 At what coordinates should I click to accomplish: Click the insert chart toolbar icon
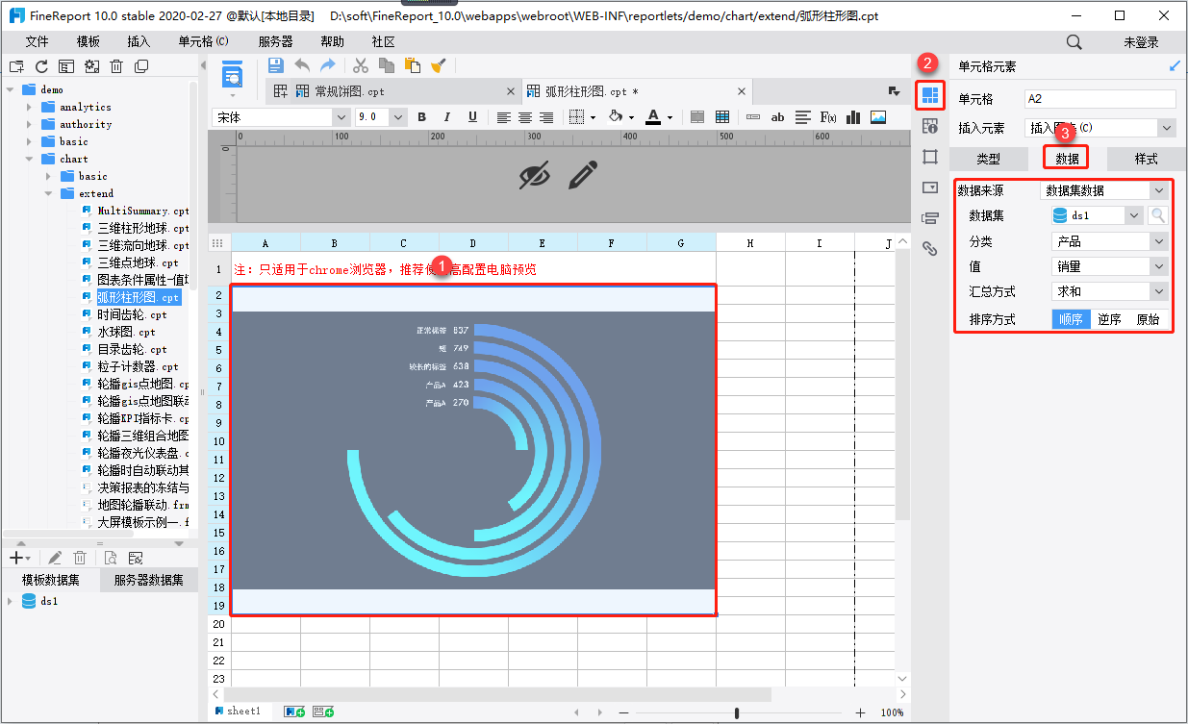852,117
